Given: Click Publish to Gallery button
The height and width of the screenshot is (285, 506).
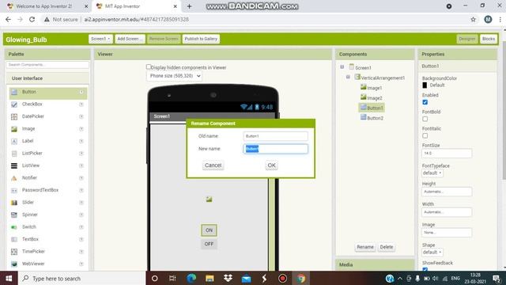Looking at the screenshot, I should click(x=201, y=39).
